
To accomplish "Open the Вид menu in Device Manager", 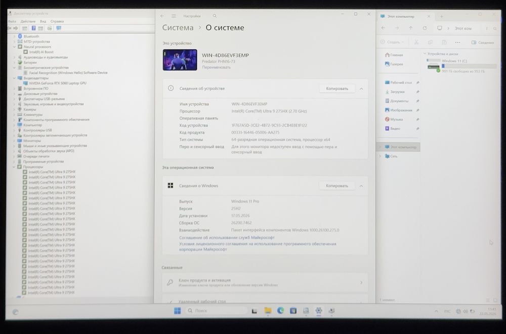I will point(43,21).
